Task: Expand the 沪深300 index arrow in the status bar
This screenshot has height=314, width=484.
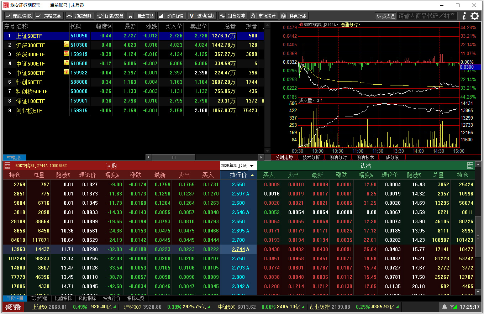Action: (x=209, y=307)
